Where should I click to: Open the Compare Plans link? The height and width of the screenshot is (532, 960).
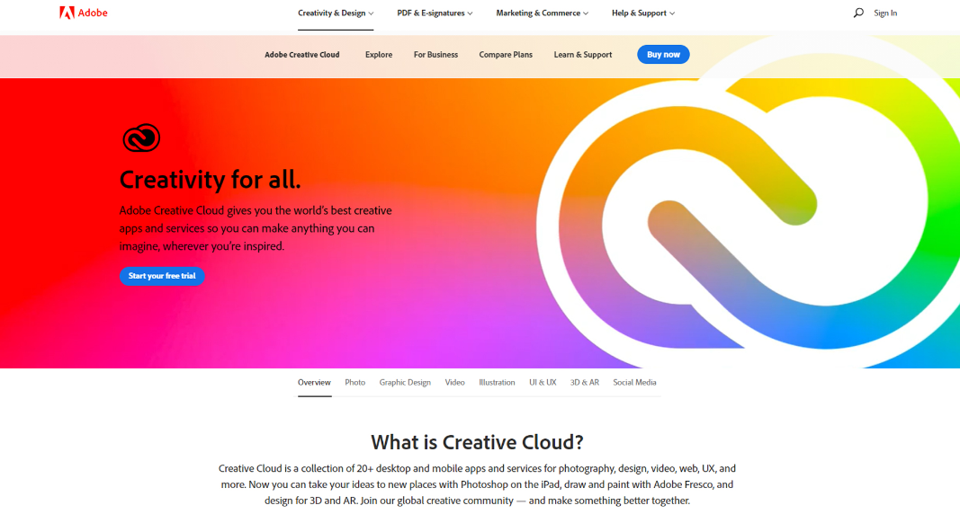(506, 55)
